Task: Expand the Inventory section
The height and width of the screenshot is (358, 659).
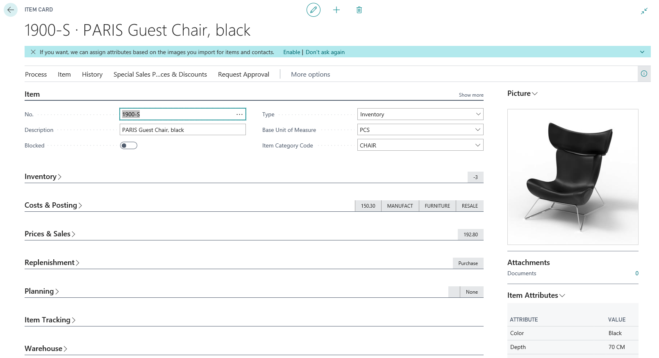Action: click(43, 177)
